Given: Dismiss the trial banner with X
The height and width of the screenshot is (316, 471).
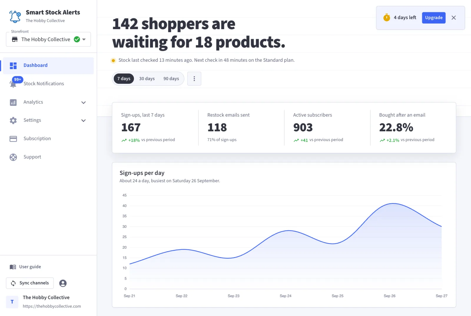Looking at the screenshot, I should 454,18.
